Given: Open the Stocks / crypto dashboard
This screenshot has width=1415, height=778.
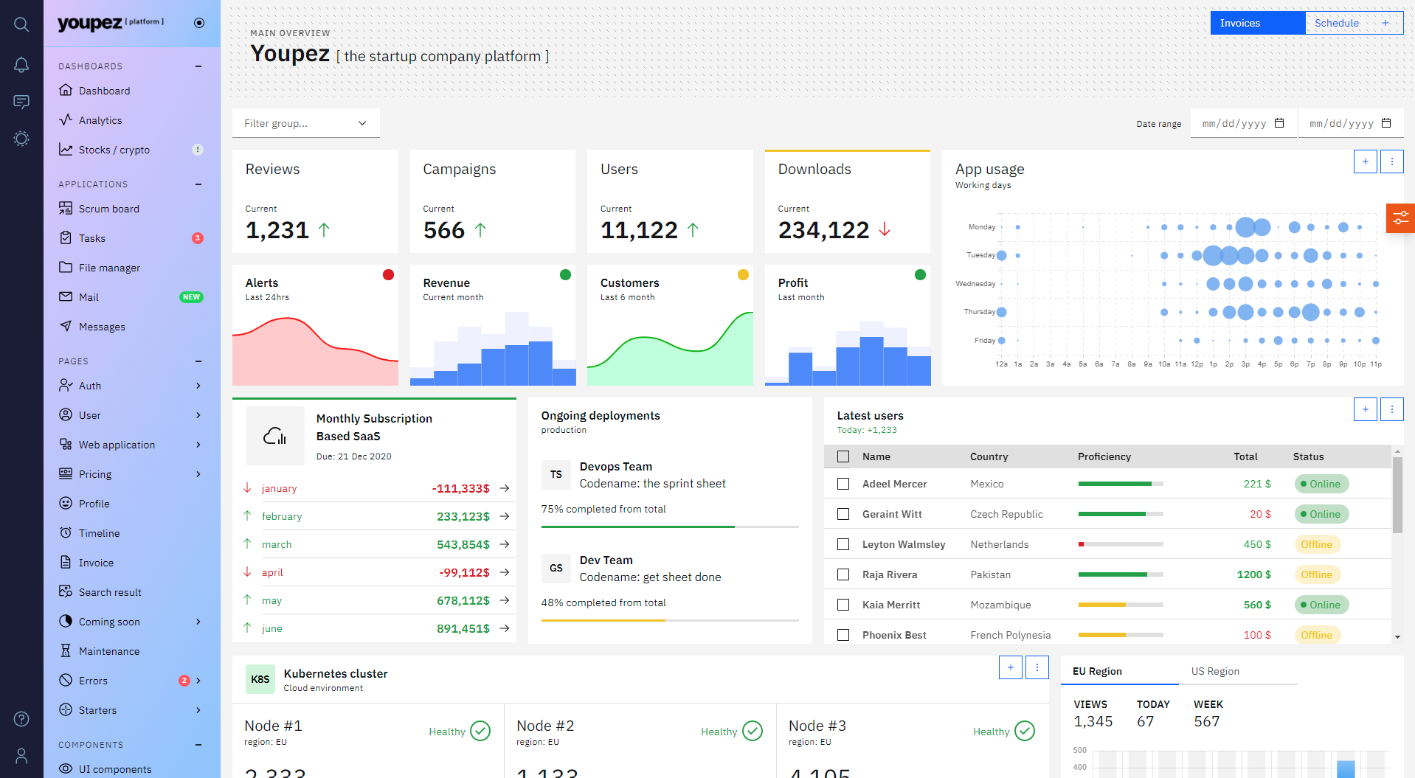Looking at the screenshot, I should pyautogui.click(x=115, y=149).
